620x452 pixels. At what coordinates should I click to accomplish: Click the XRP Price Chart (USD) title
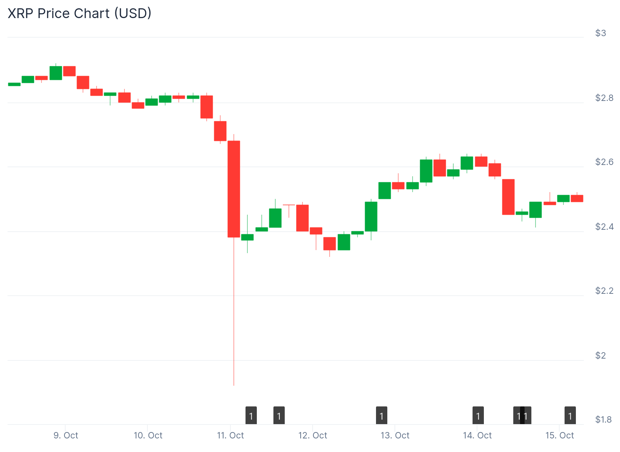tap(80, 13)
